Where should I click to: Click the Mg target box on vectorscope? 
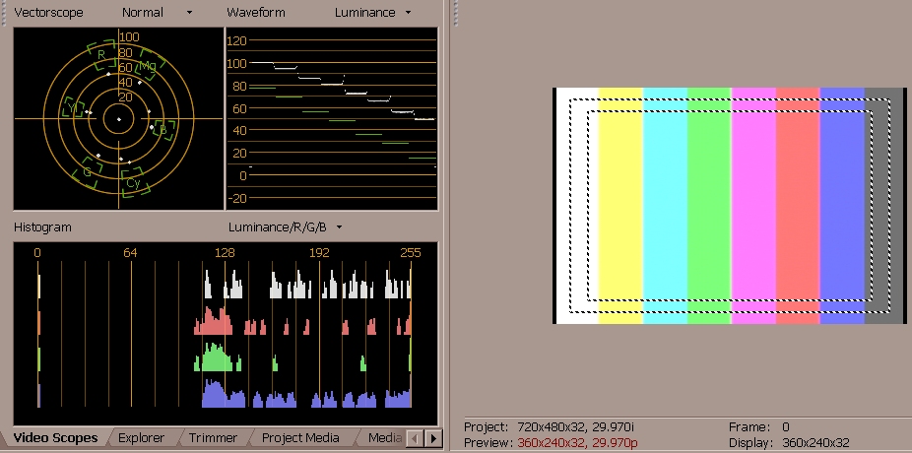(149, 66)
